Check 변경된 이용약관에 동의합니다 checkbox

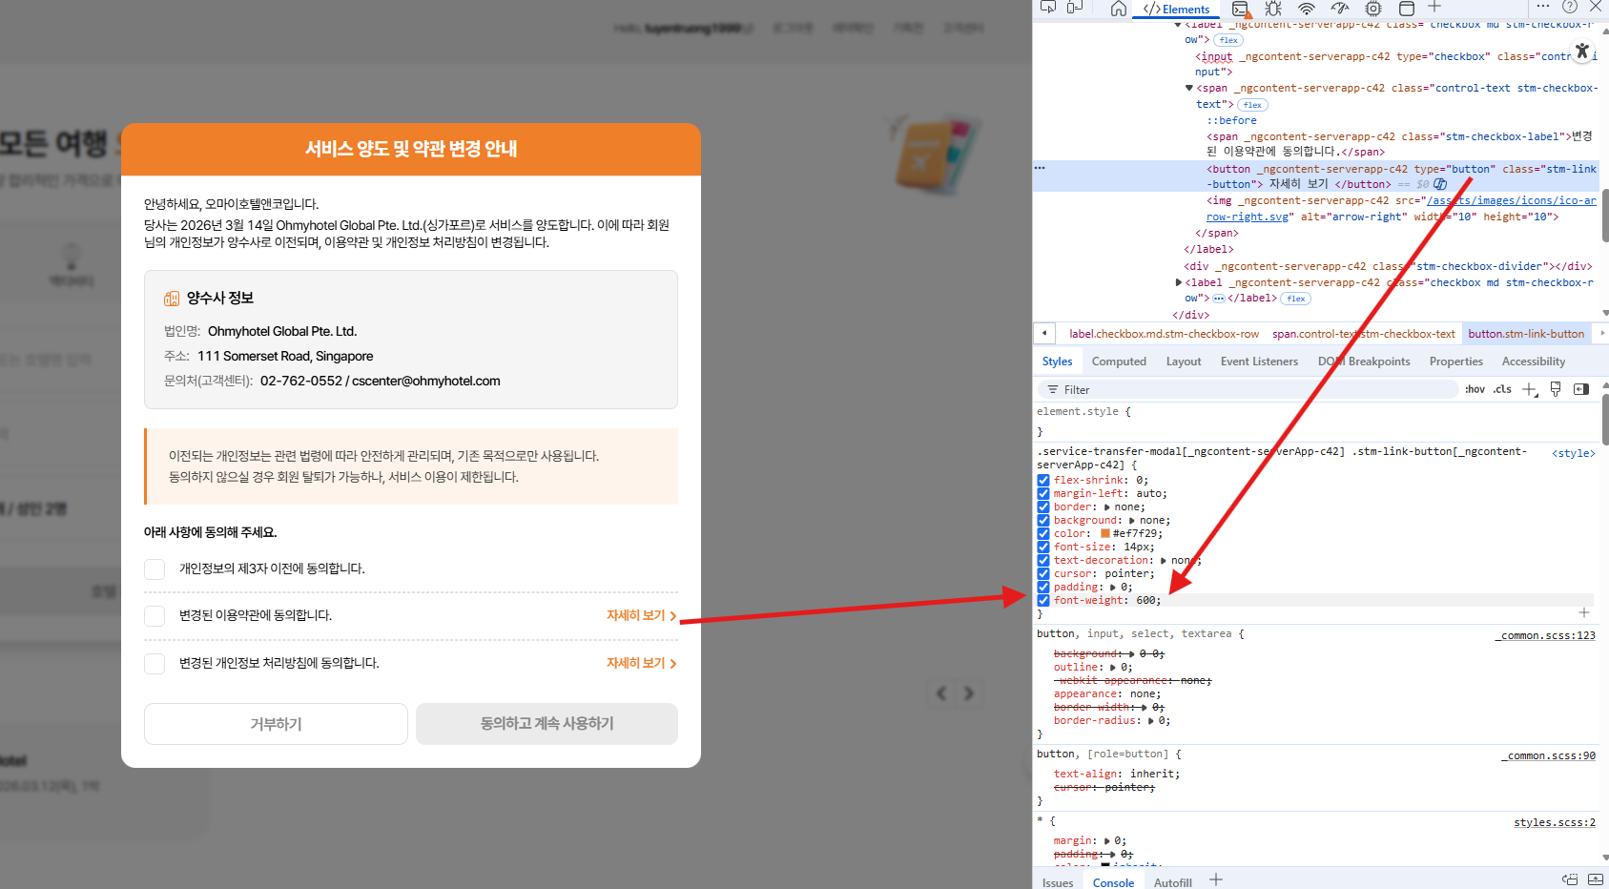(x=155, y=615)
